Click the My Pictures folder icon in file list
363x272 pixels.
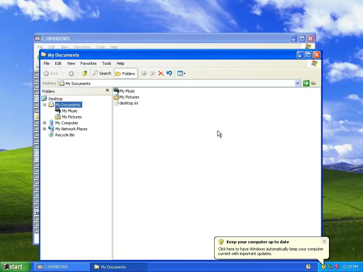coord(116,97)
